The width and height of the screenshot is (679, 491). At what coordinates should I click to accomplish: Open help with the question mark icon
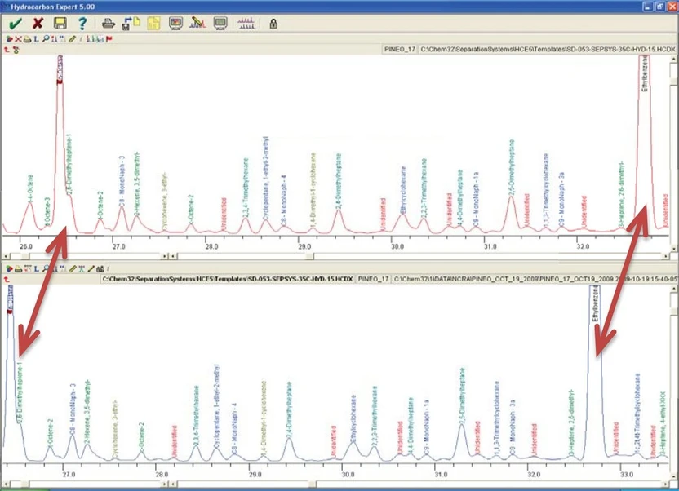(x=82, y=23)
